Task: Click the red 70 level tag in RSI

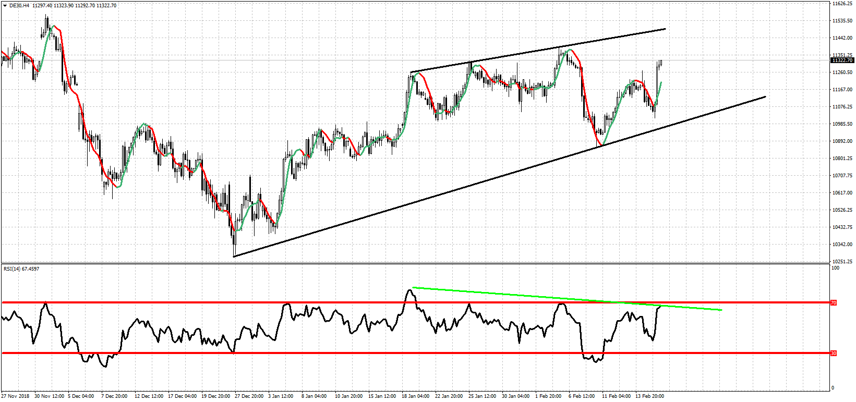Action: click(x=834, y=303)
